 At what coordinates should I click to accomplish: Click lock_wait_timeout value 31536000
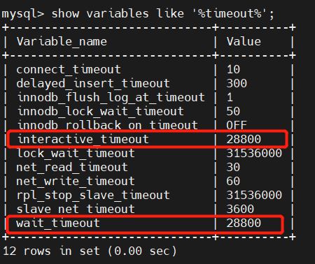tap(254, 154)
